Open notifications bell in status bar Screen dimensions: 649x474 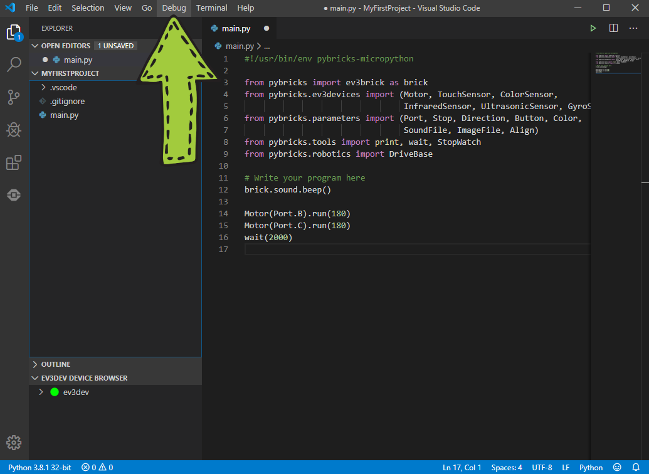click(636, 467)
